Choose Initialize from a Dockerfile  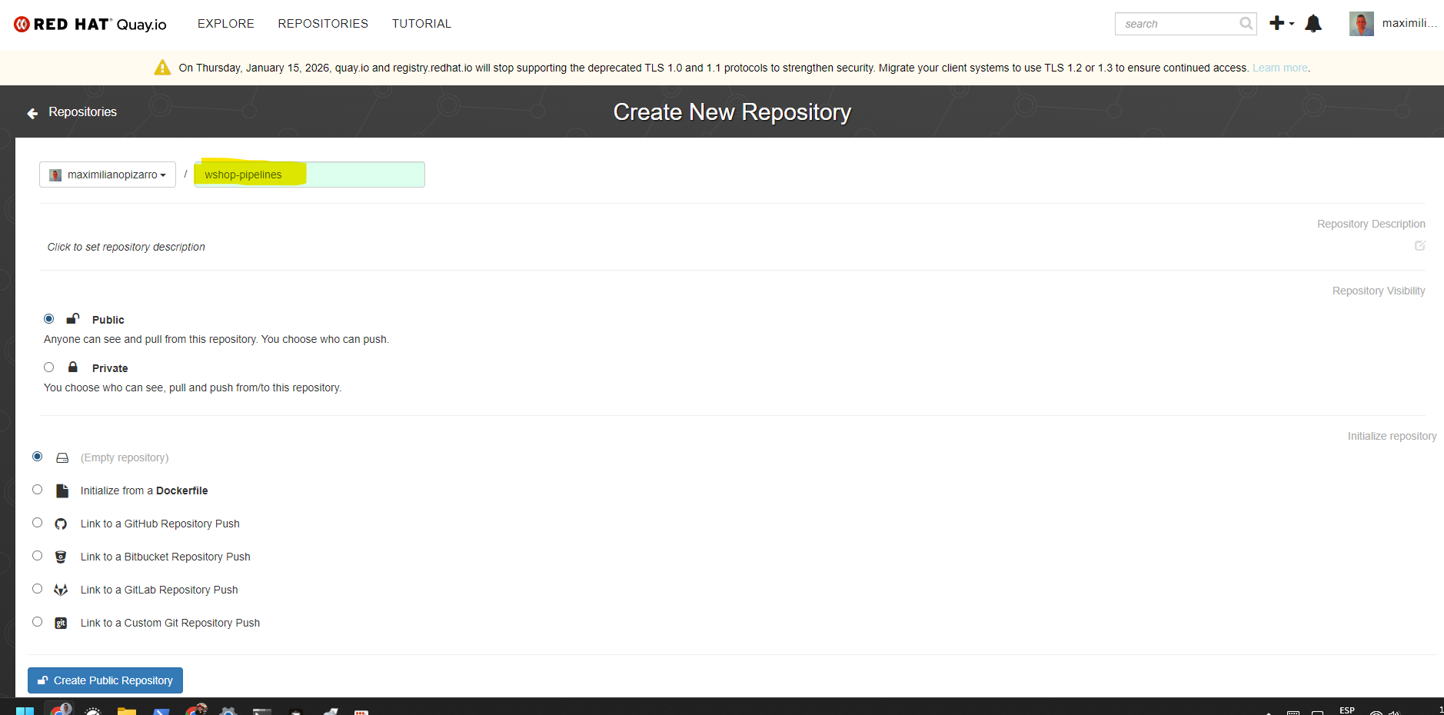click(x=37, y=489)
